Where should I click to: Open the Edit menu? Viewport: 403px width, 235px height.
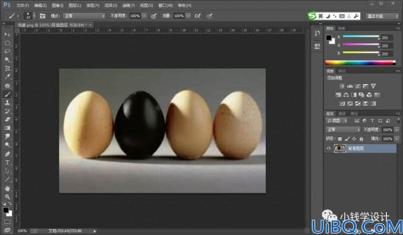[x=41, y=5]
